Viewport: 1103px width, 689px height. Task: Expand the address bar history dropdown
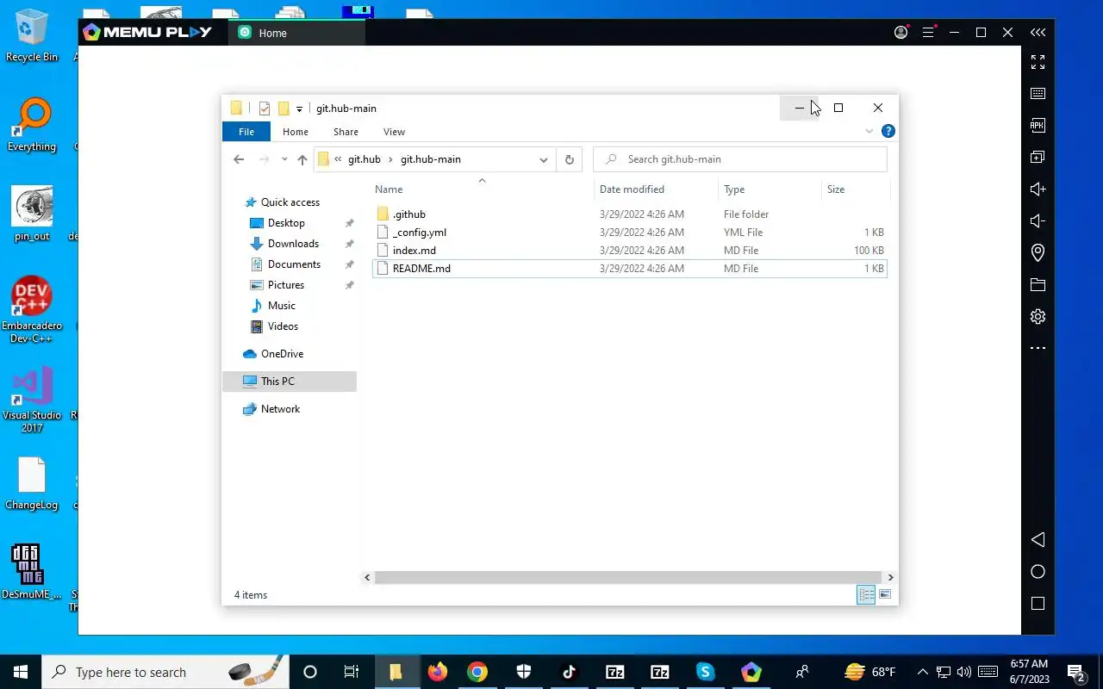544,159
